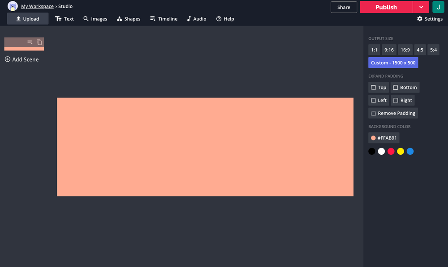The height and width of the screenshot is (267, 448).
Task: Select the Text tool
Action: (x=64, y=18)
